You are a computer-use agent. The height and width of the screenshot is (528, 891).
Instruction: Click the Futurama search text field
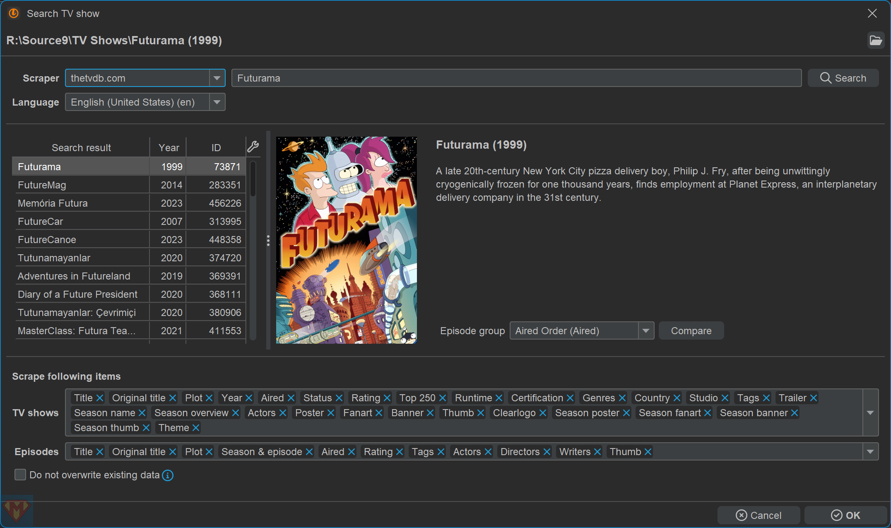(x=516, y=78)
